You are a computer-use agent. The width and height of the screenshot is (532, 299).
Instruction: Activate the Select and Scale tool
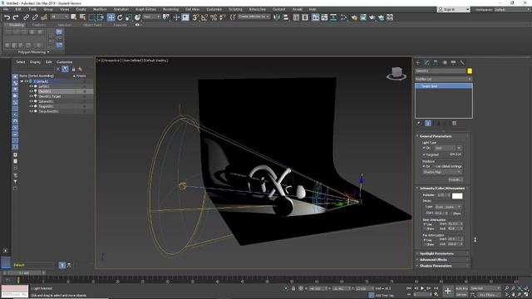(x=129, y=17)
